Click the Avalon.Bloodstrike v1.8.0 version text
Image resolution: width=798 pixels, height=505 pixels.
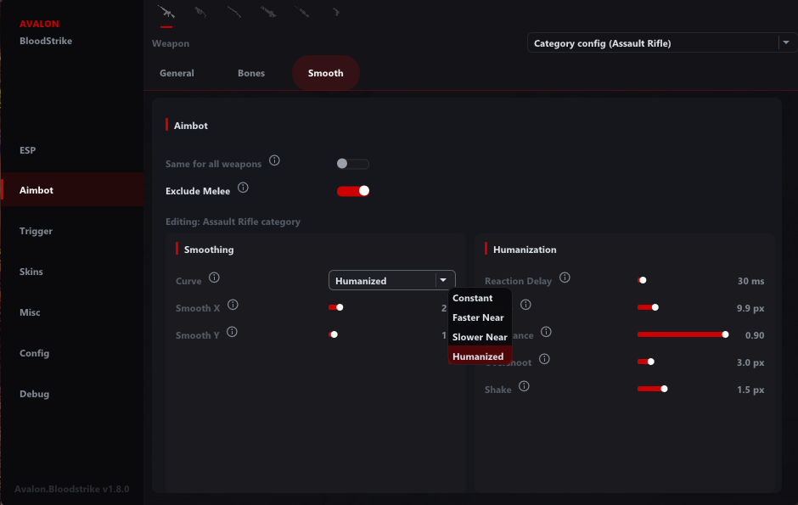72,489
